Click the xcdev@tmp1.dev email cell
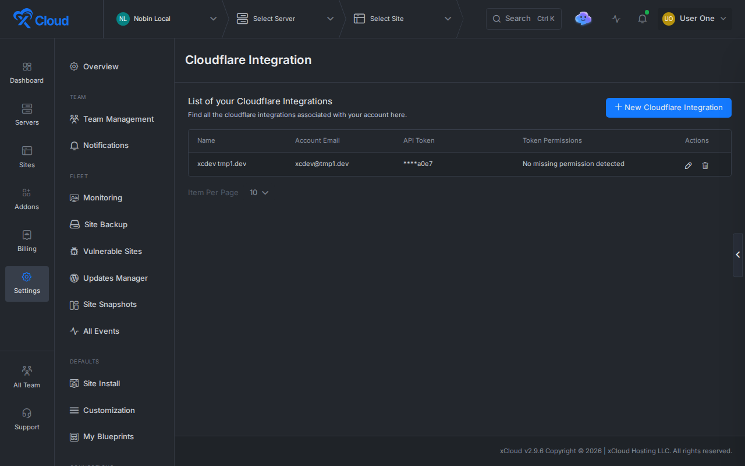 coord(322,164)
